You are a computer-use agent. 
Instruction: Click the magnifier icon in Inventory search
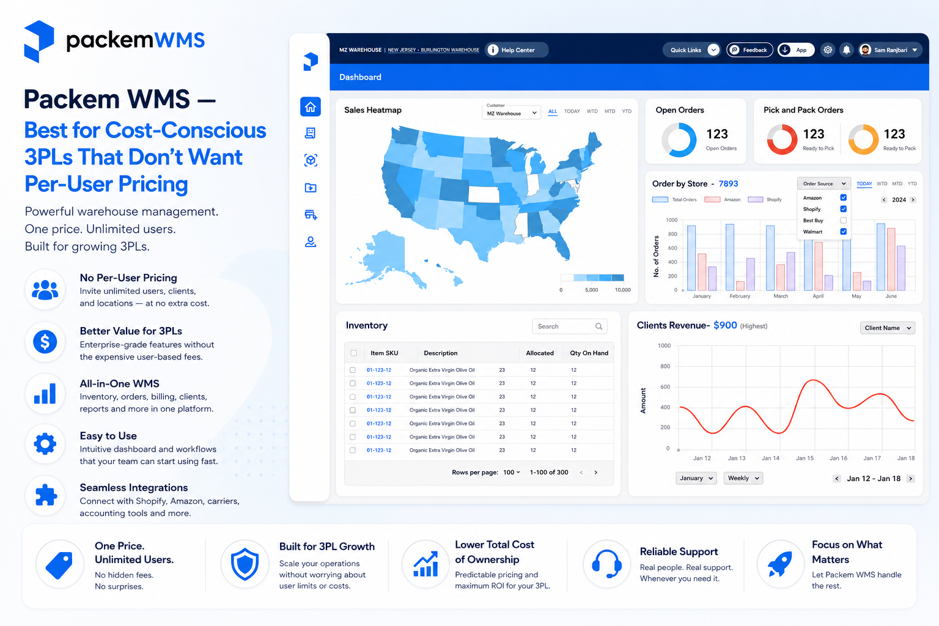(599, 326)
